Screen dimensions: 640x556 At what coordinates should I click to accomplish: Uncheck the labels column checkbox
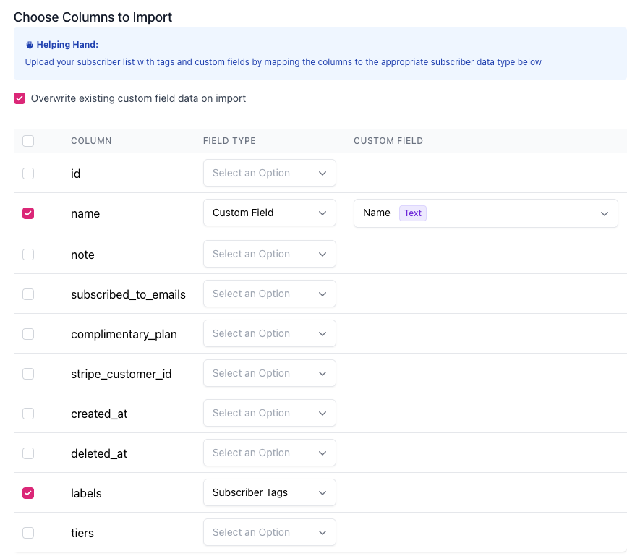[28, 493]
